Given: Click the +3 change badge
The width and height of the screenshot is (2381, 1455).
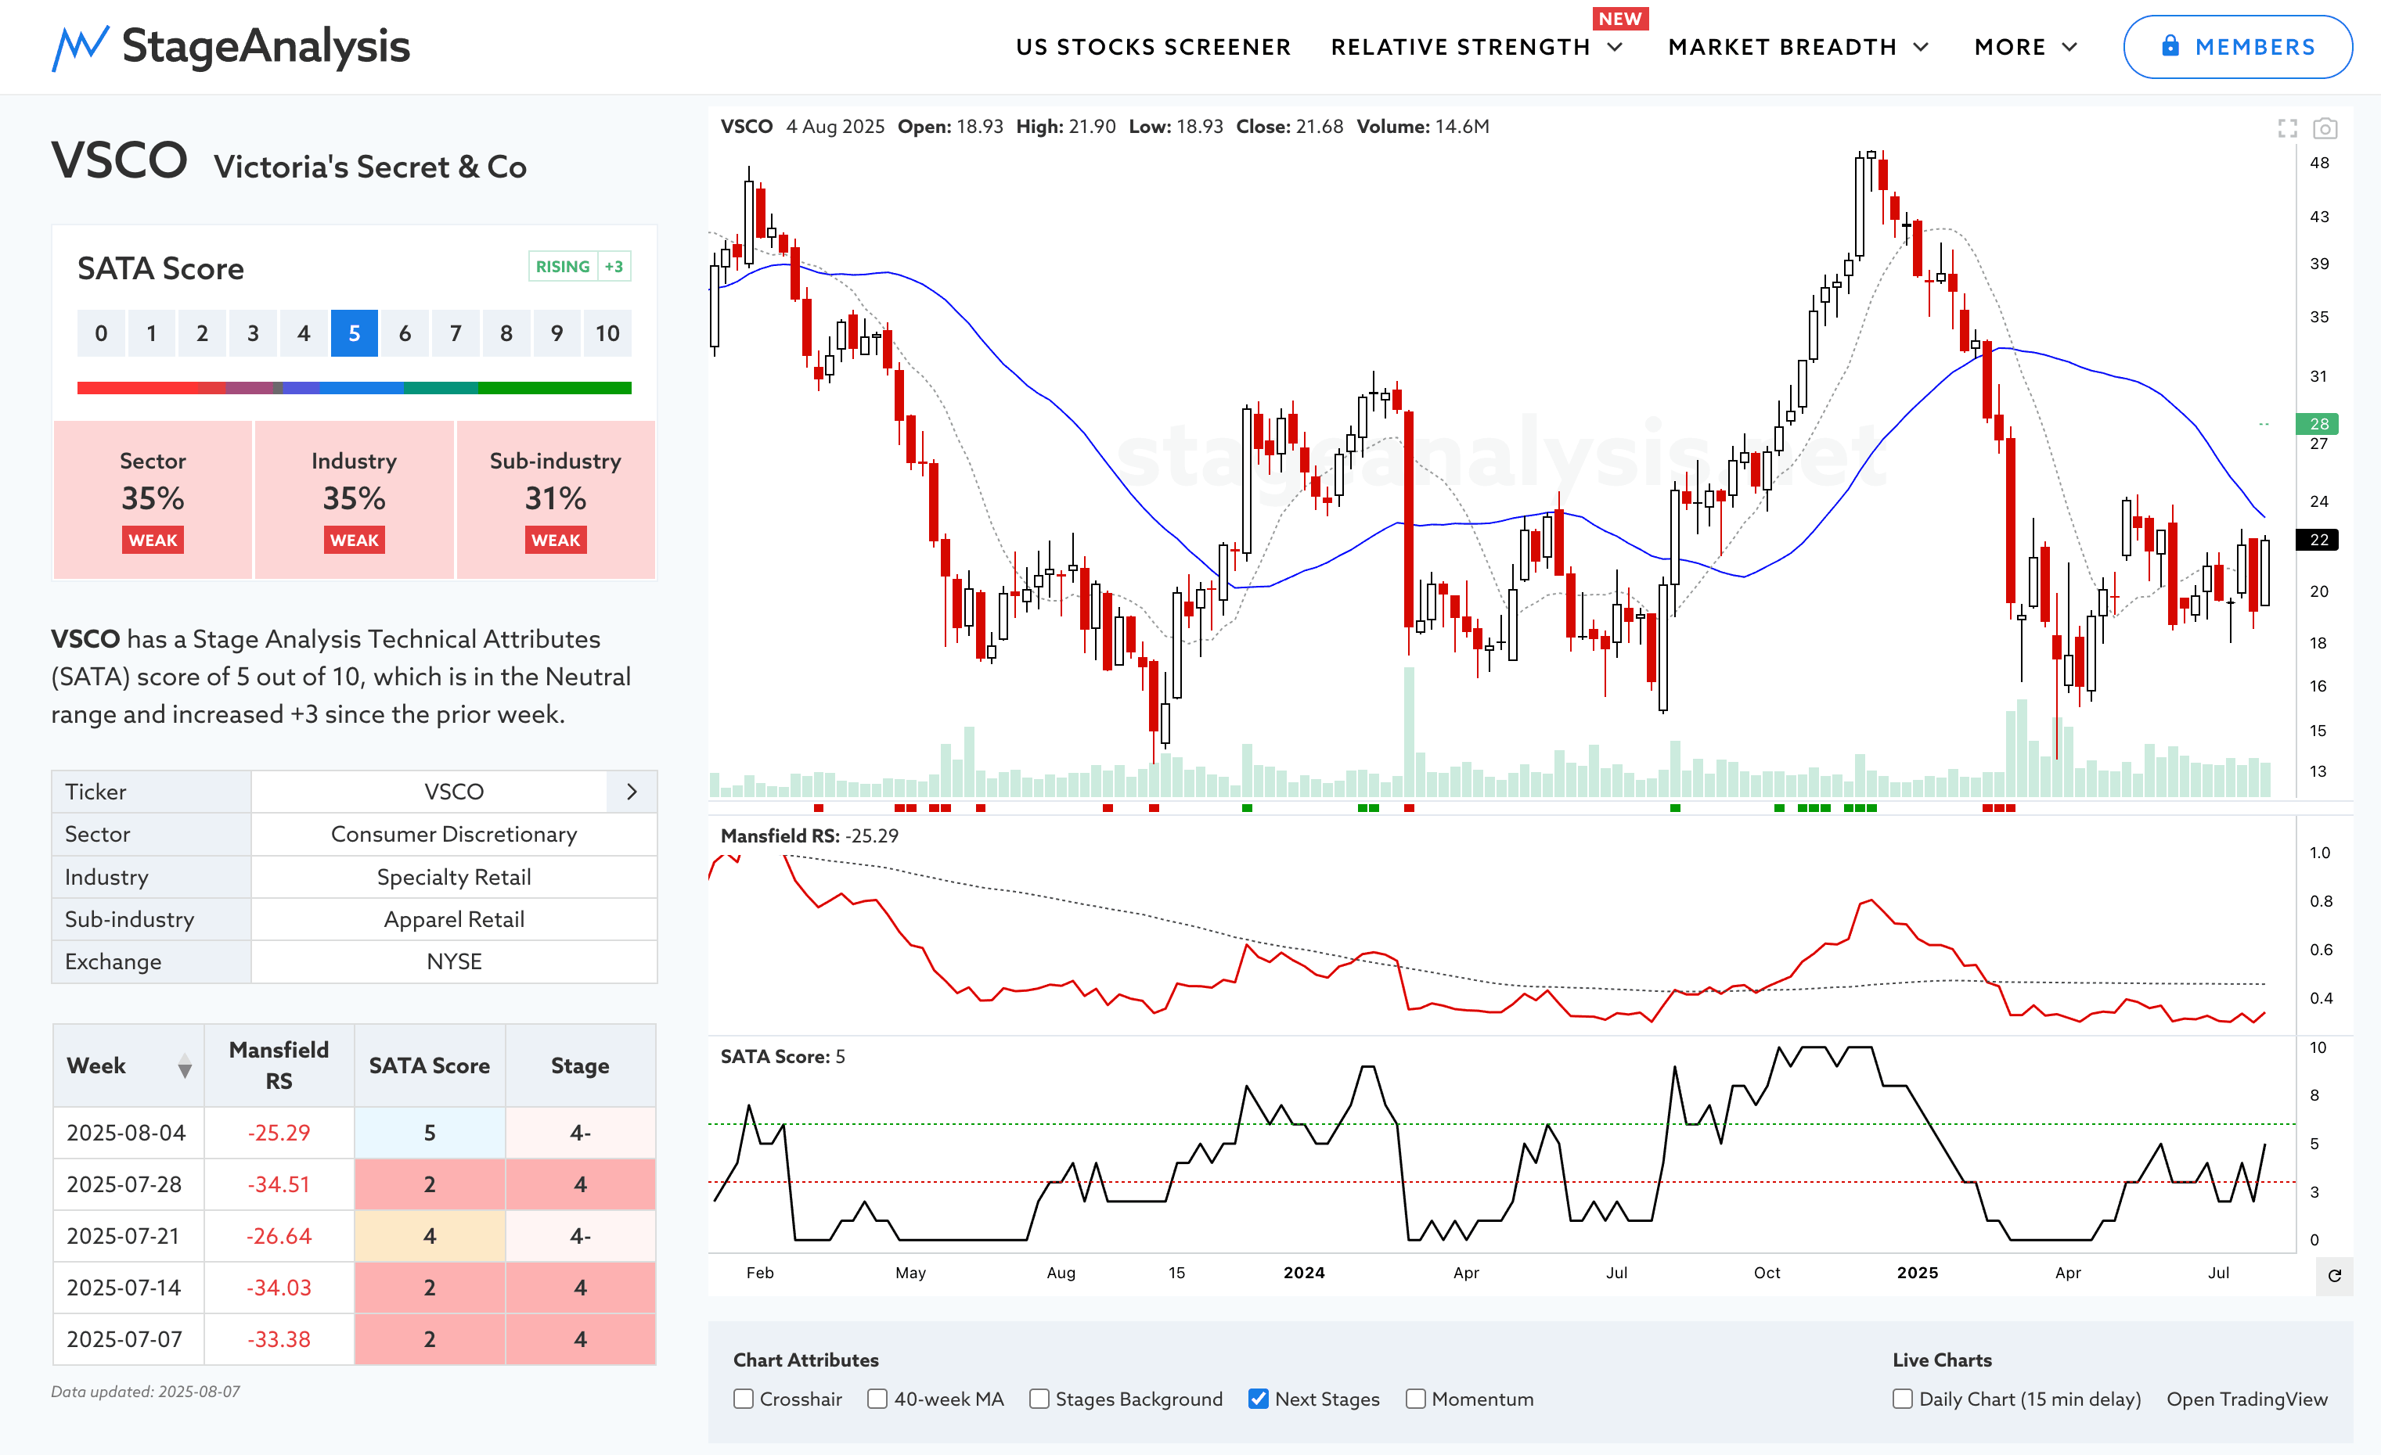Looking at the screenshot, I should coord(614,267).
